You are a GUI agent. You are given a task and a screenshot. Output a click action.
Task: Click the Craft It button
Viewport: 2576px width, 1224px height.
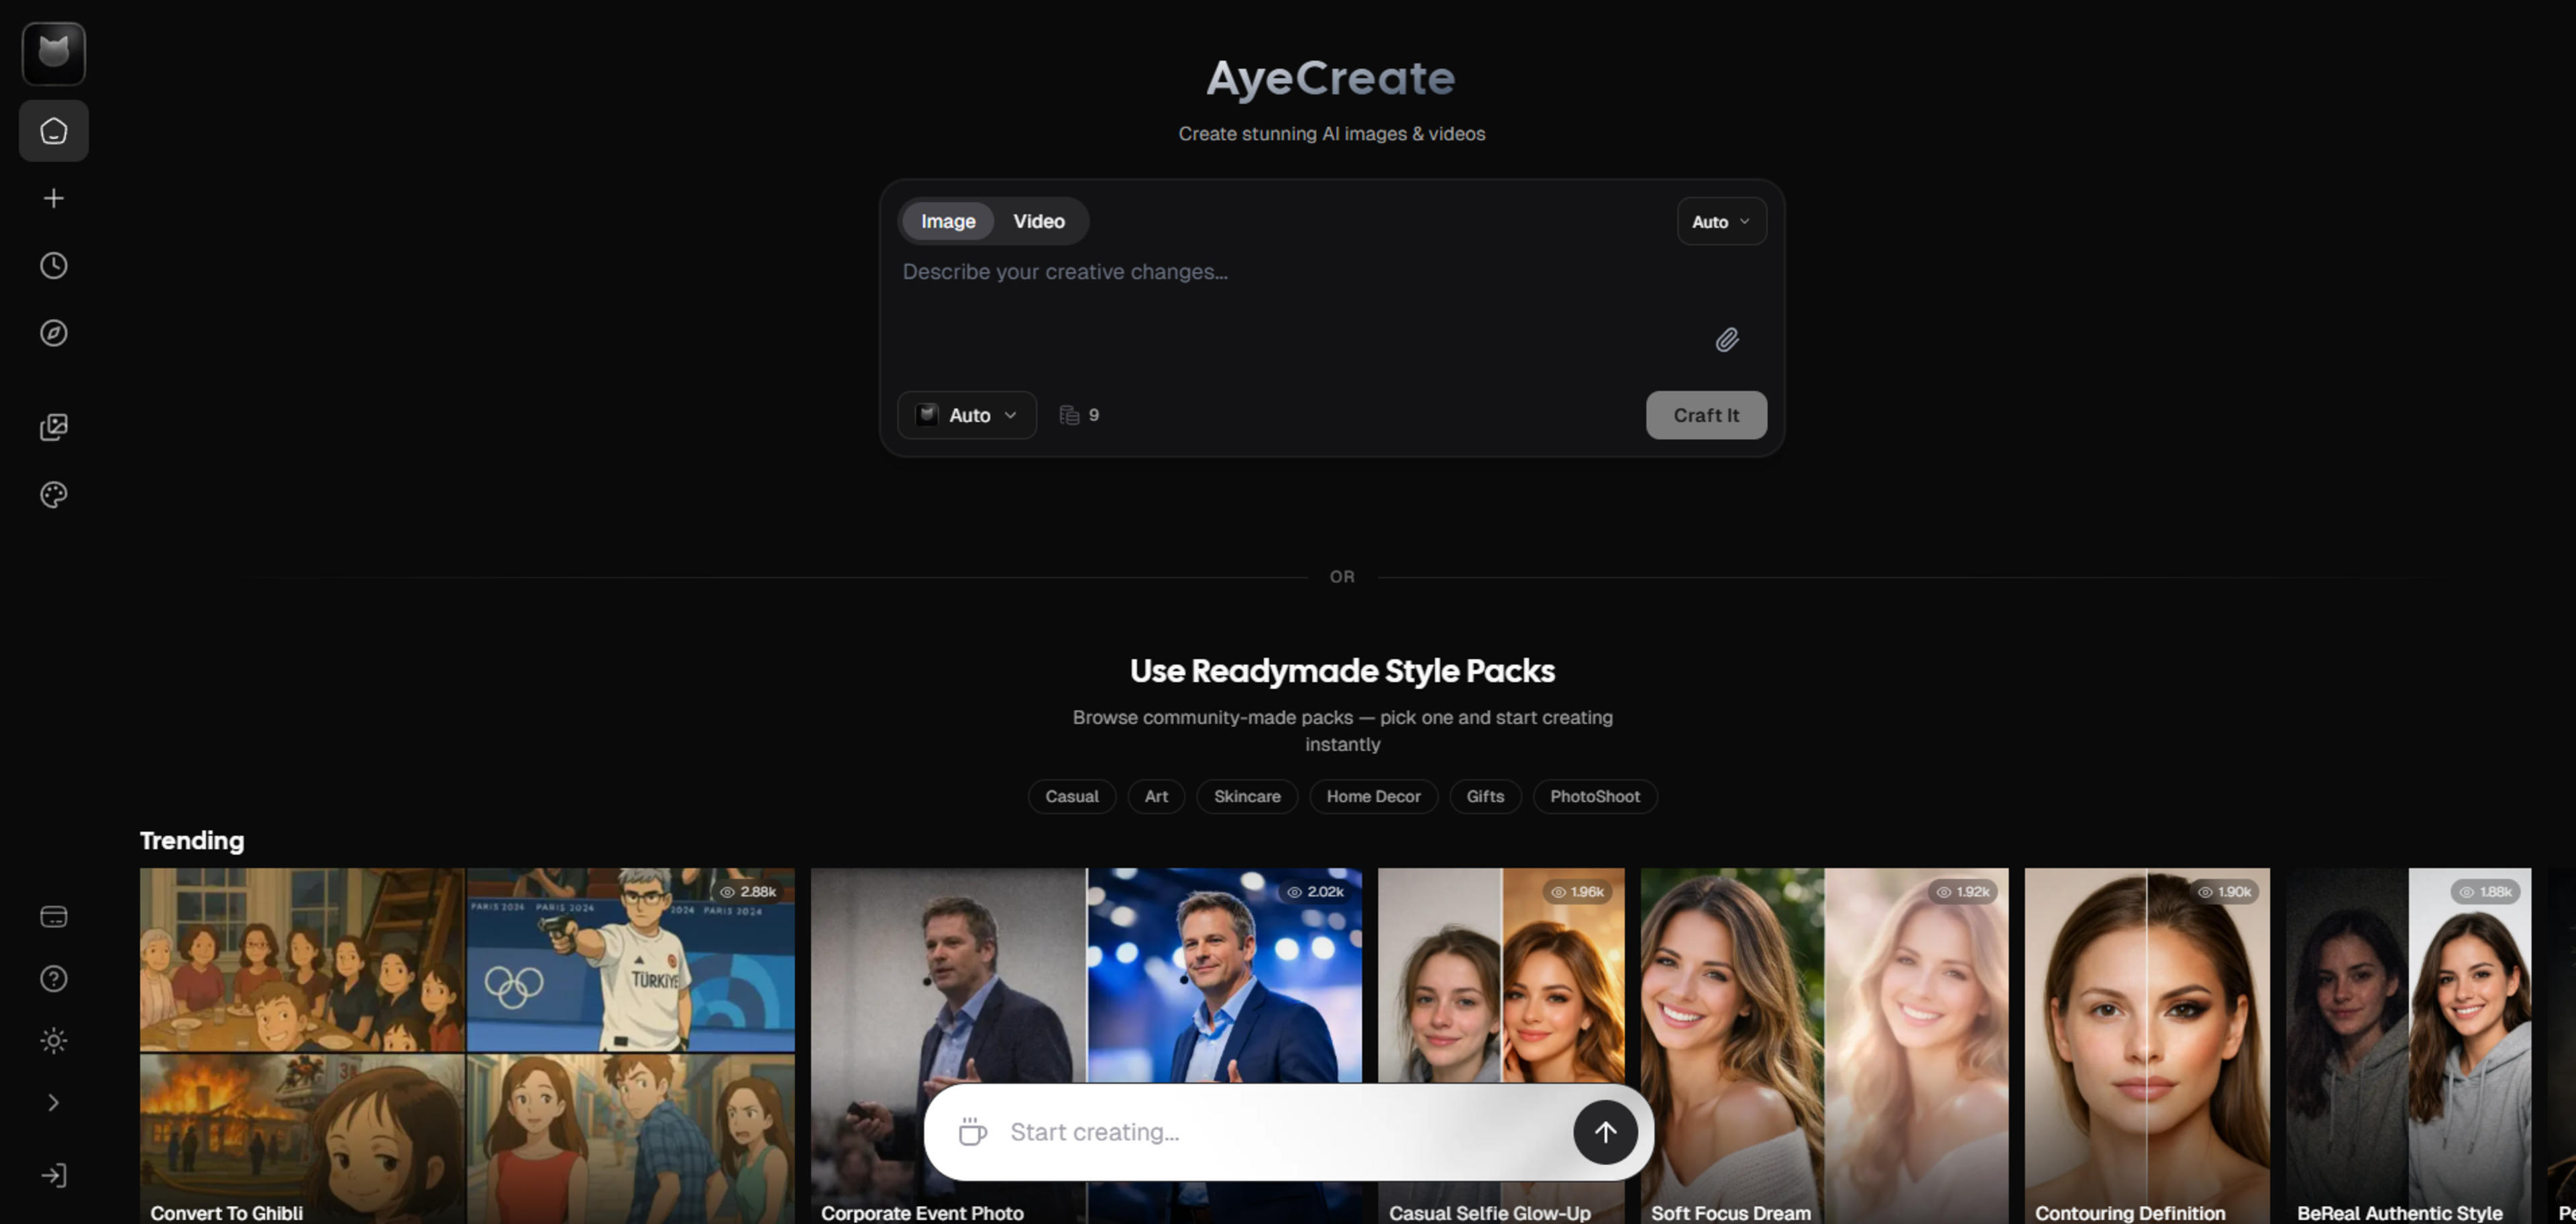click(x=1706, y=415)
